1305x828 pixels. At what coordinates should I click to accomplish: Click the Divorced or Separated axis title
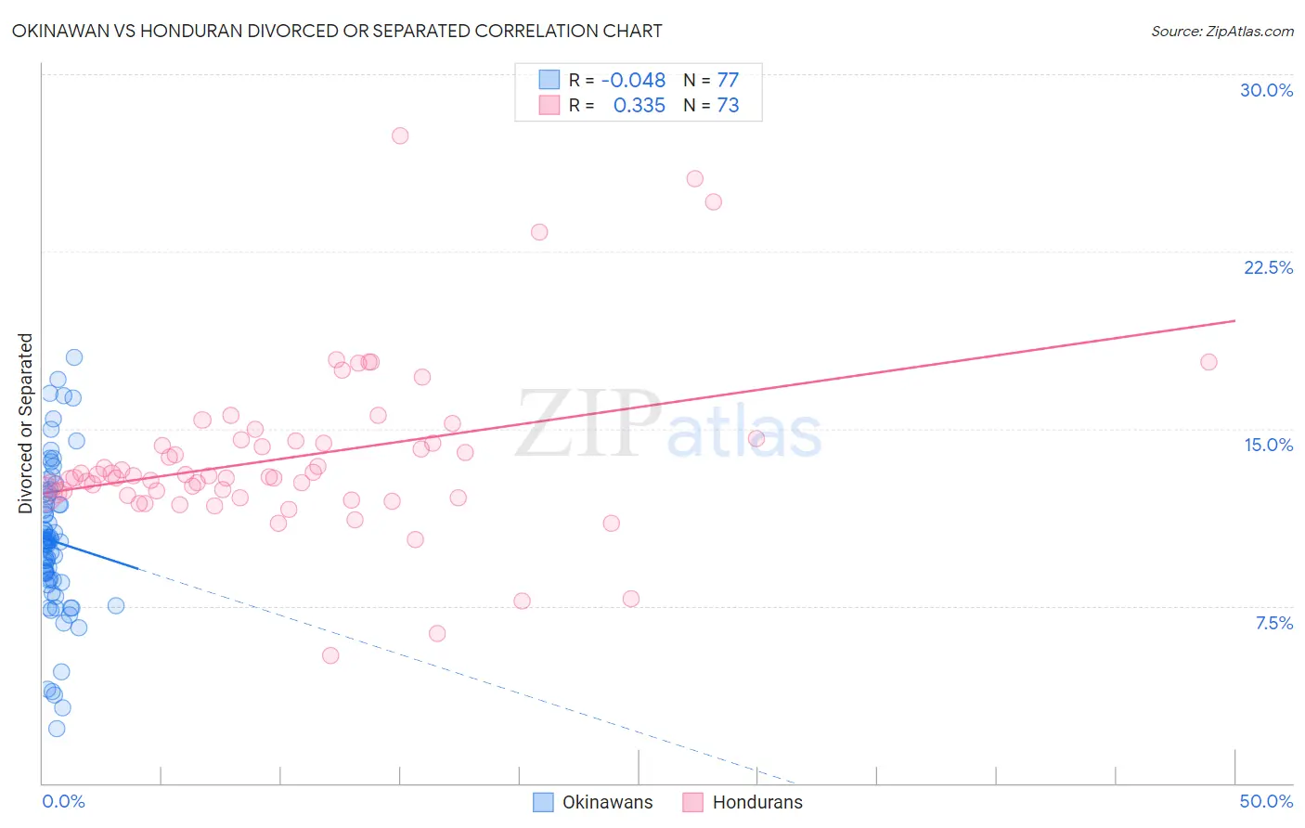25,423
